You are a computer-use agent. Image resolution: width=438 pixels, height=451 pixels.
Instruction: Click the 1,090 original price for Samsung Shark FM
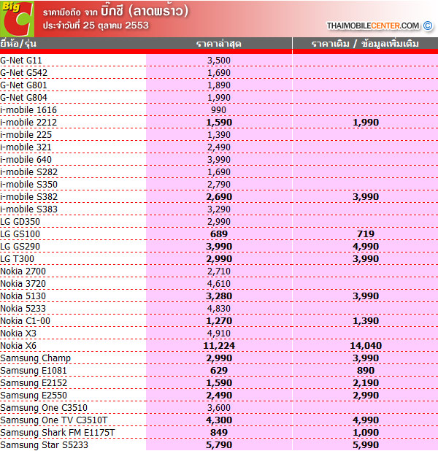[x=366, y=432]
